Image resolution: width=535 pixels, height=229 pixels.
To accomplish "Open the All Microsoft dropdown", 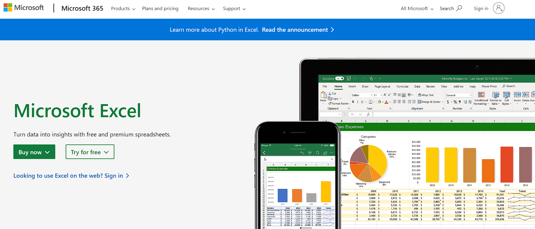I will pyautogui.click(x=417, y=9).
